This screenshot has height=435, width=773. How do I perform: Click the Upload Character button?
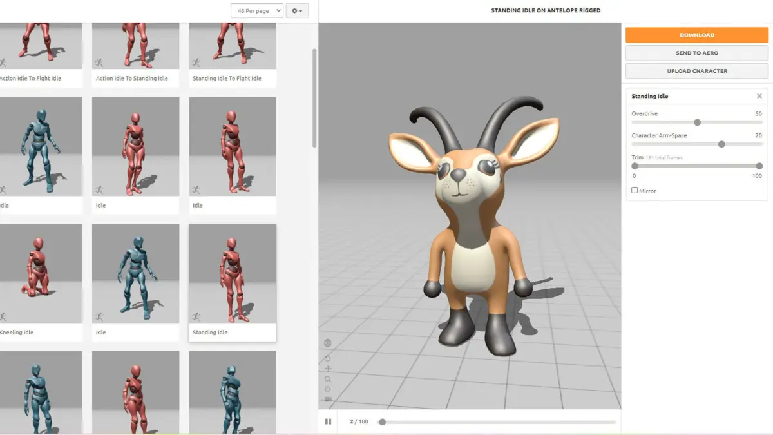click(x=697, y=71)
